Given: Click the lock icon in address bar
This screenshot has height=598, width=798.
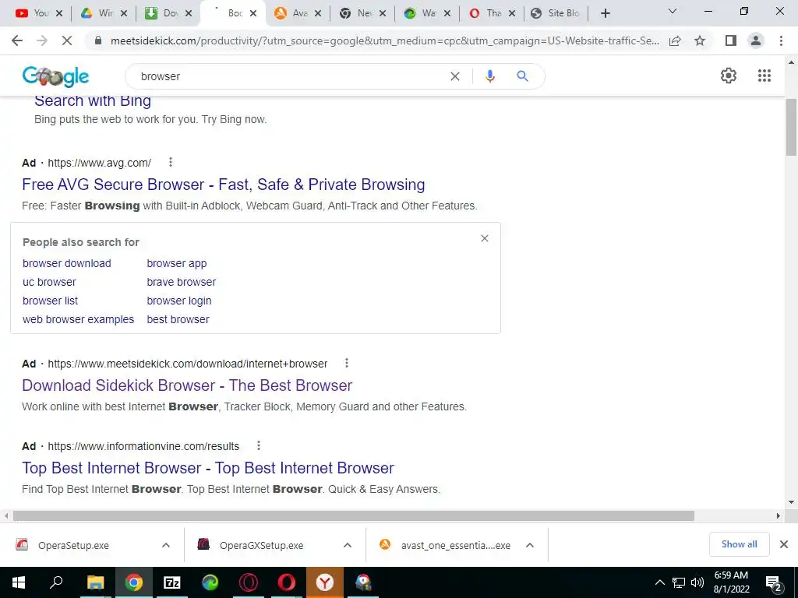Looking at the screenshot, I should [99, 40].
